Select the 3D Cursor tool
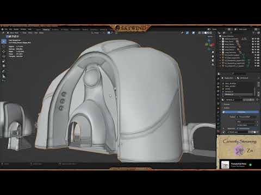 (x=4, y=47)
